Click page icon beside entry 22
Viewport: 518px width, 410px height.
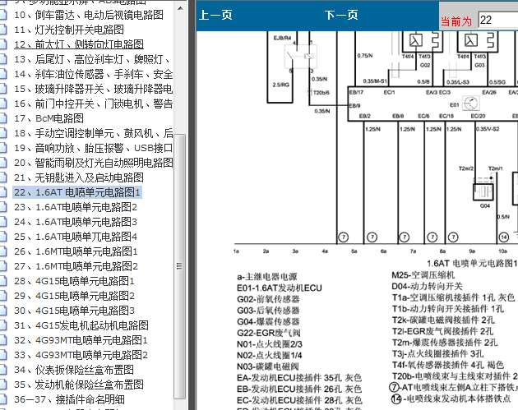click(x=3, y=192)
